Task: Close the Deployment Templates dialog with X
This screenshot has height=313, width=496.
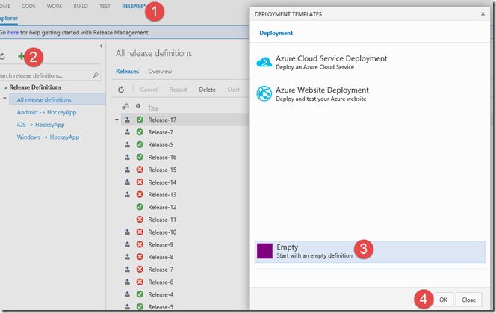Action: point(483,14)
